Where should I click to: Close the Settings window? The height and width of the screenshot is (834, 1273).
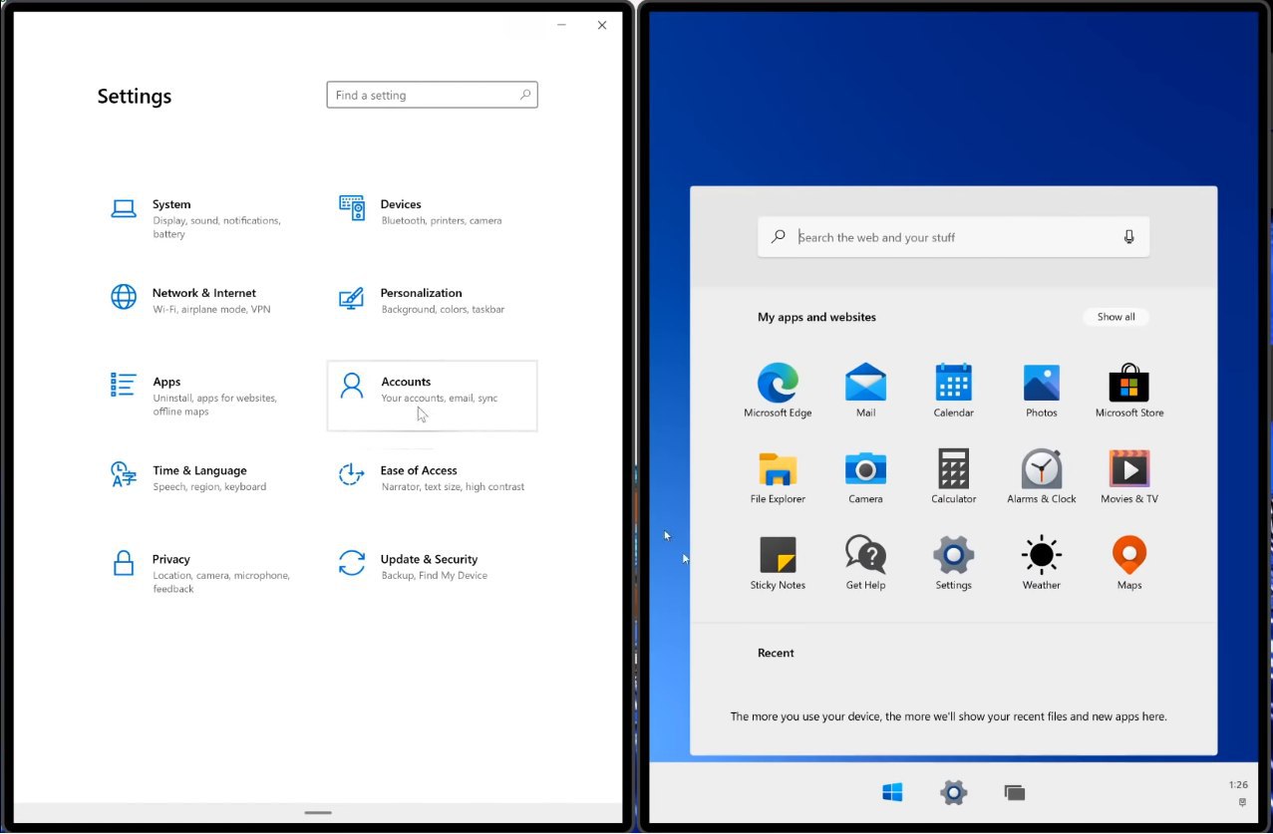pos(602,25)
